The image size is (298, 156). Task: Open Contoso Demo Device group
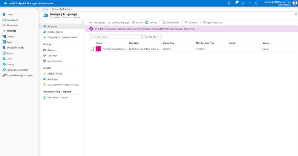[115, 49]
